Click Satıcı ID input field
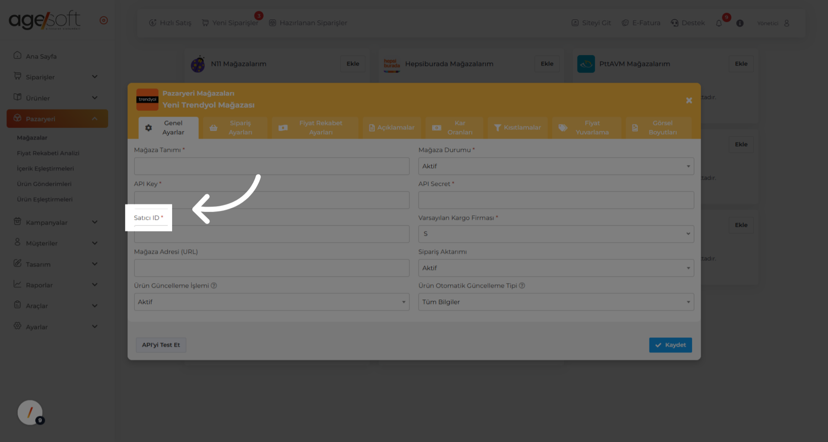 tap(272, 234)
